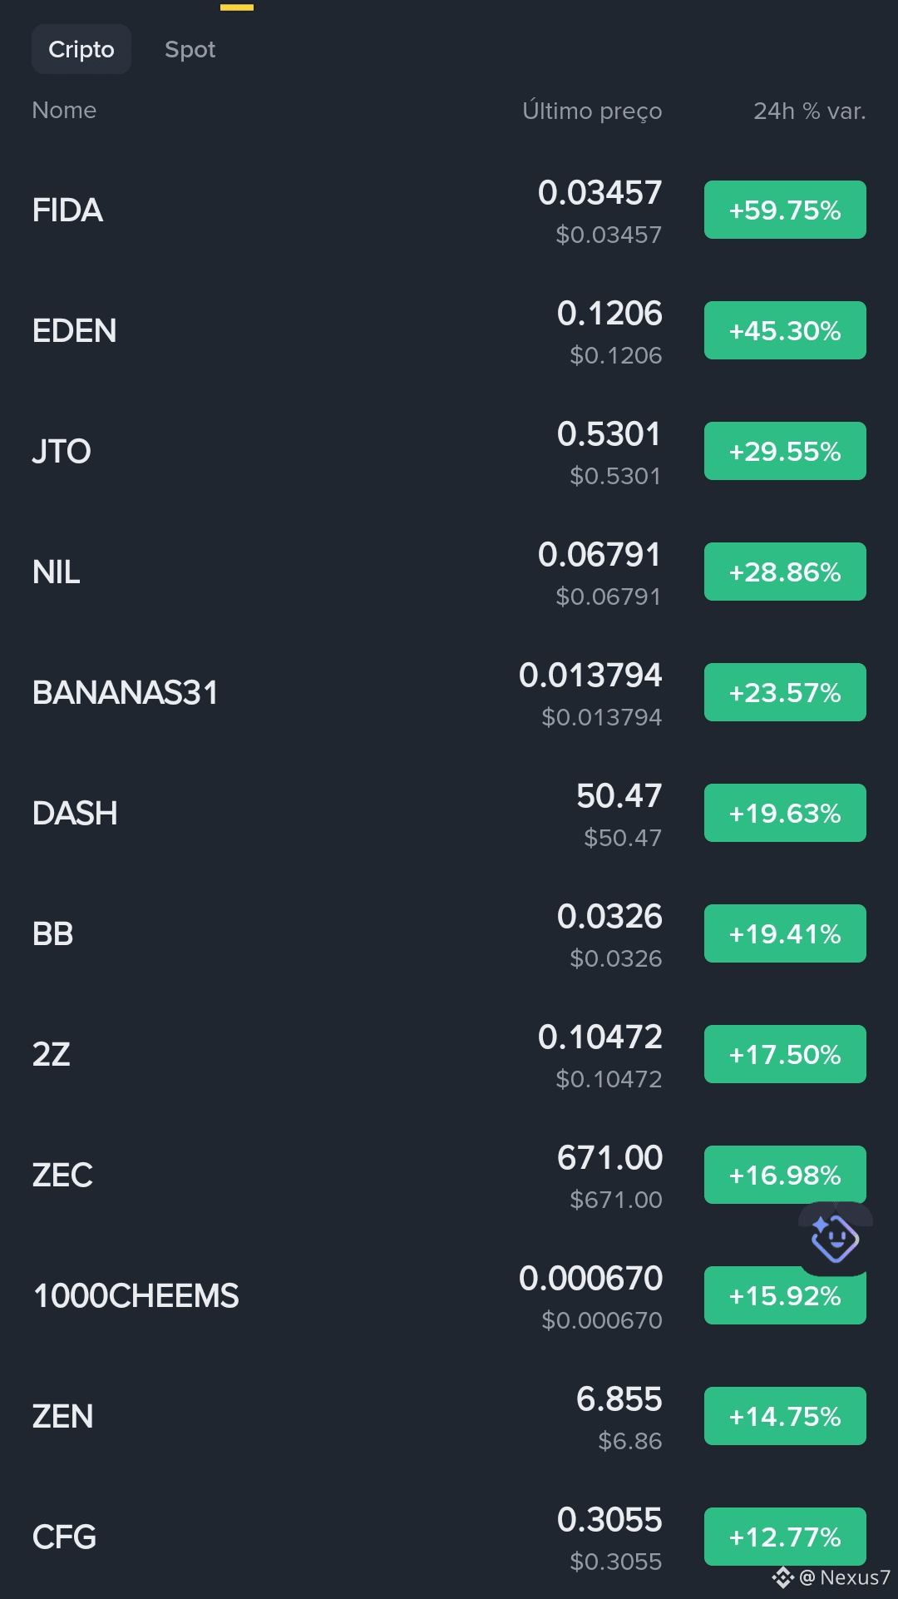Tap ZEN +14.75% change badge

point(785,1416)
